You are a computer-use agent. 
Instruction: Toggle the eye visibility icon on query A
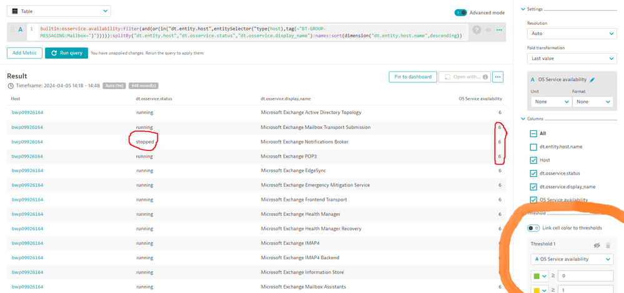click(488, 30)
